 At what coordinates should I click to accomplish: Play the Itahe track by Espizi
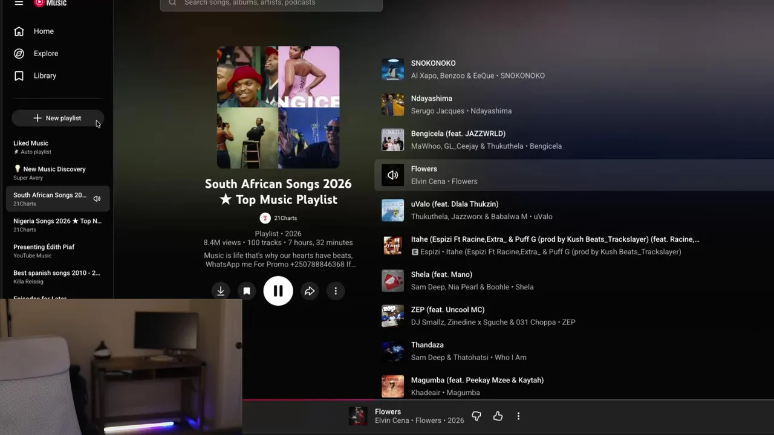[555, 239]
